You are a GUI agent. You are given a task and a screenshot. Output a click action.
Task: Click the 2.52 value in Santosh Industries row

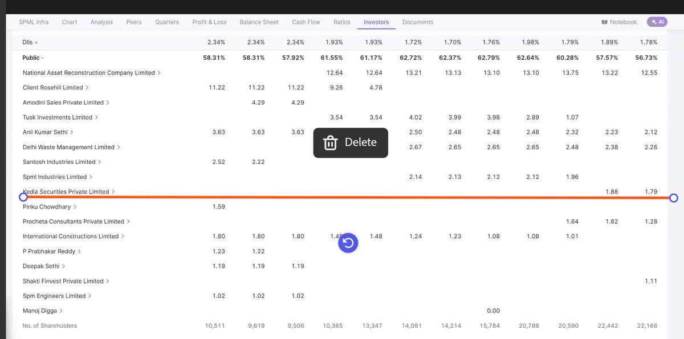pyautogui.click(x=218, y=162)
